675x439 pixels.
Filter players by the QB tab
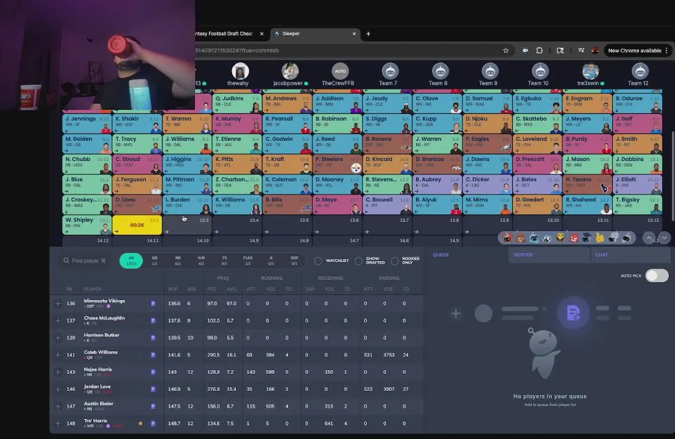point(155,260)
